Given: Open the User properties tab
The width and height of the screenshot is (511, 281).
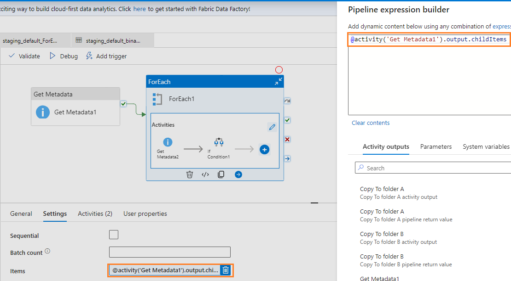Looking at the screenshot, I should (x=145, y=214).
